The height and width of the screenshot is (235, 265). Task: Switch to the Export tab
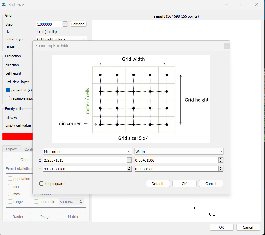click(12, 149)
